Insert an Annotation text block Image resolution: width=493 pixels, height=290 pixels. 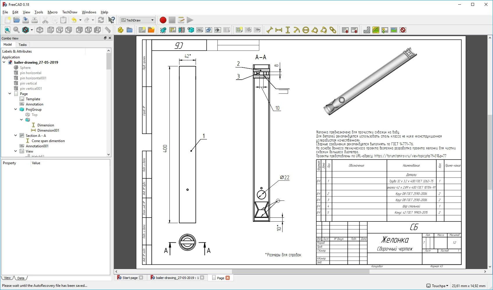(x=199, y=30)
